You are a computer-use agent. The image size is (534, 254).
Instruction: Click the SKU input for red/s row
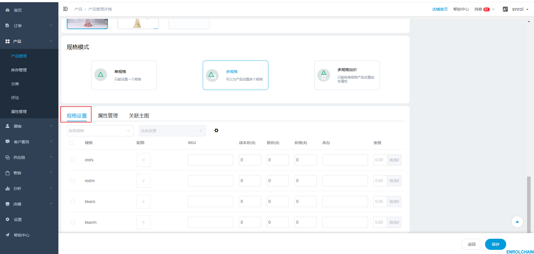211,160
